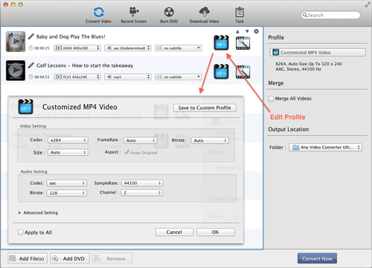The width and height of the screenshot is (372, 268).
Task: Open the output Folder dropdown
Action: [325, 147]
